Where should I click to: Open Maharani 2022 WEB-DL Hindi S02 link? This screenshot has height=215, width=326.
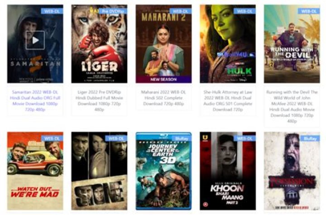[x=163, y=98]
